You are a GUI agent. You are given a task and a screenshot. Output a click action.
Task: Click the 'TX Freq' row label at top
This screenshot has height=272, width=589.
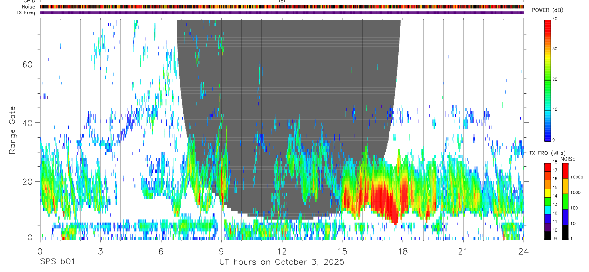26,12
